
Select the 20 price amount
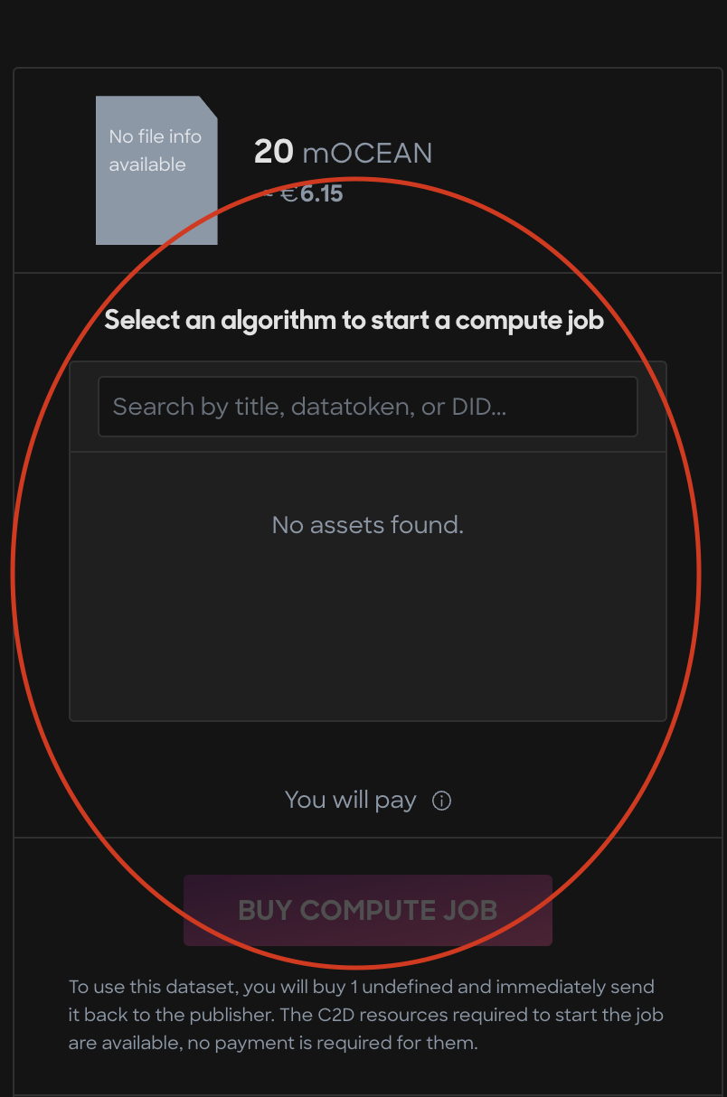click(x=274, y=152)
